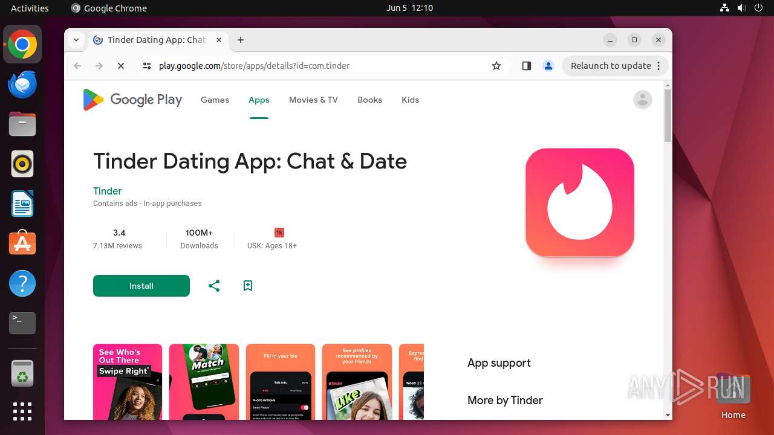Launch Chrome from the dock

point(22,45)
